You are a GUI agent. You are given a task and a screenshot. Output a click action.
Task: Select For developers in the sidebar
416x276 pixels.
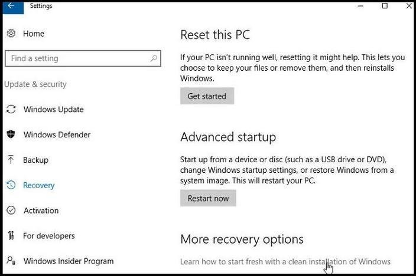[x=48, y=236]
